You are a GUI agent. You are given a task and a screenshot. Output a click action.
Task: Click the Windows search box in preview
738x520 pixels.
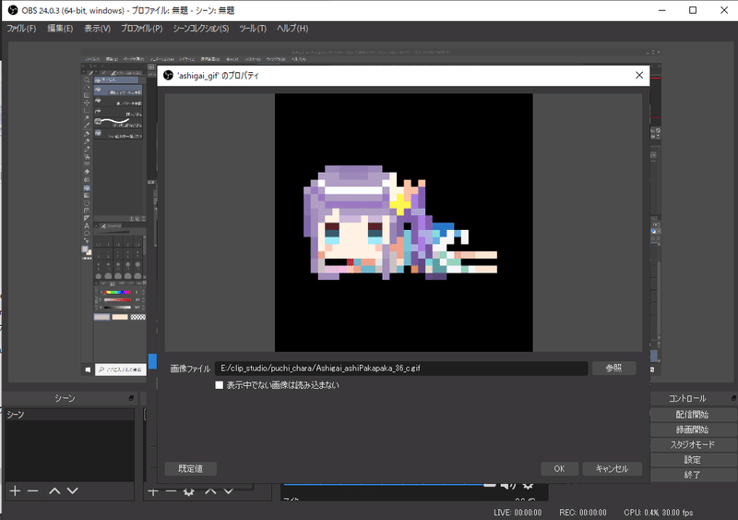(121, 369)
